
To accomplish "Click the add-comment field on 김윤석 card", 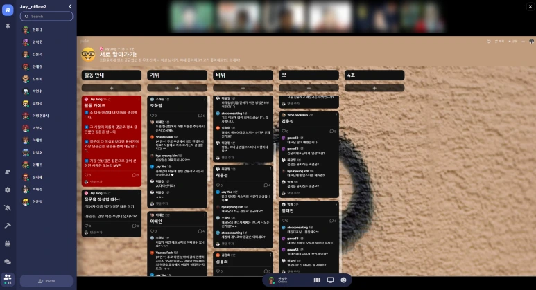I will tap(309, 193).
